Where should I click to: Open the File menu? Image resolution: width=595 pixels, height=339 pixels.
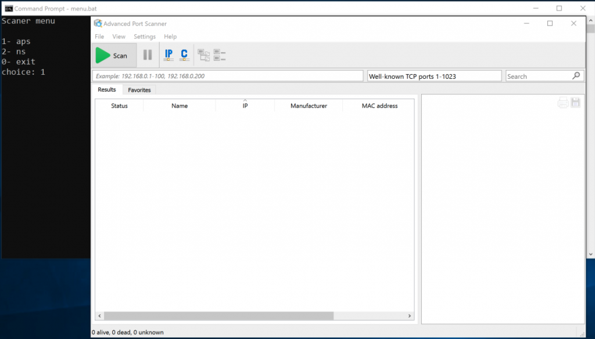tap(99, 37)
